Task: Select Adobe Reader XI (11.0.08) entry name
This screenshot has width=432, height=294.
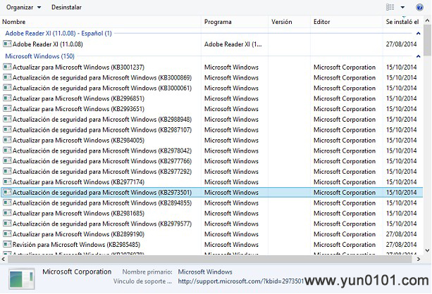Action: [48, 44]
